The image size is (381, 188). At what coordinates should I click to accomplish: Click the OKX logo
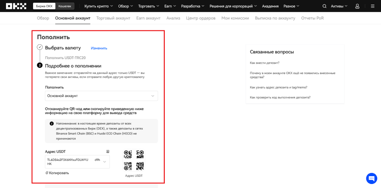click(16, 6)
